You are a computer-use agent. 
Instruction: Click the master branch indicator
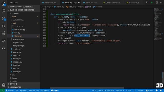point(10,90)
